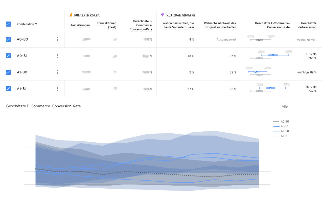Toggle the select-all checkbox in header
The width and height of the screenshot is (322, 215).
pos(8,24)
